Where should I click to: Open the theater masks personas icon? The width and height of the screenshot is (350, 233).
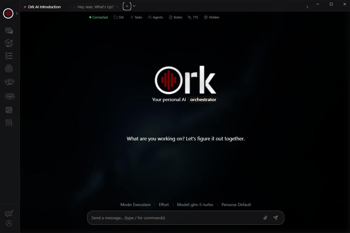(x=9, y=82)
